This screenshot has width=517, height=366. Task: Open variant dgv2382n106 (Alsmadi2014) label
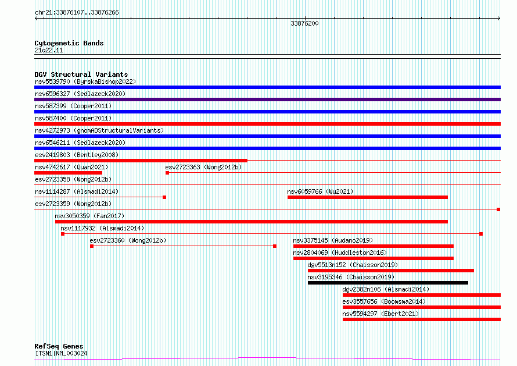[386, 289]
